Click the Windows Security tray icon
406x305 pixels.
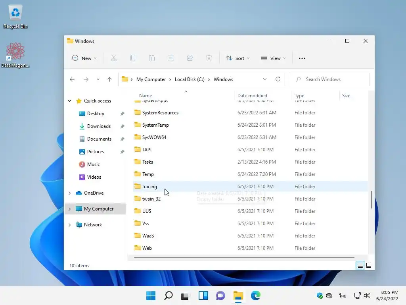[x=320, y=295]
